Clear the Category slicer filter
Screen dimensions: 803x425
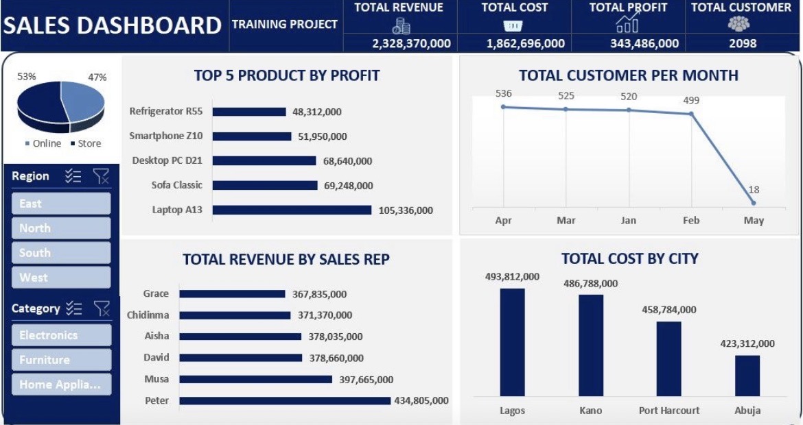point(102,308)
